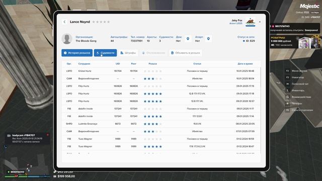The image size is (322, 181).
Task: Click the red recording indicator on bodycam
Action: tap(47, 135)
